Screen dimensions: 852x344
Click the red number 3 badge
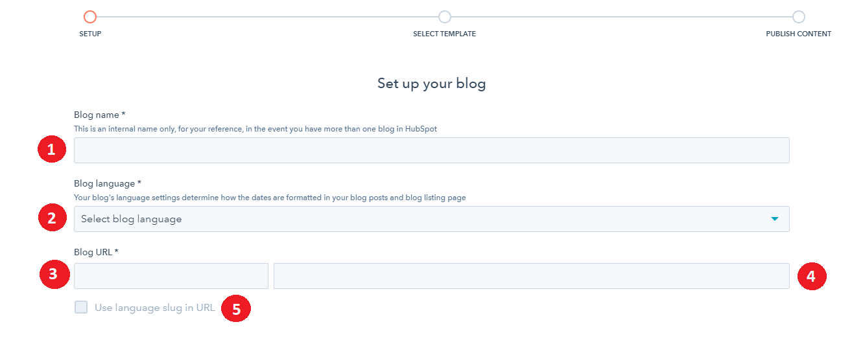pos(53,275)
